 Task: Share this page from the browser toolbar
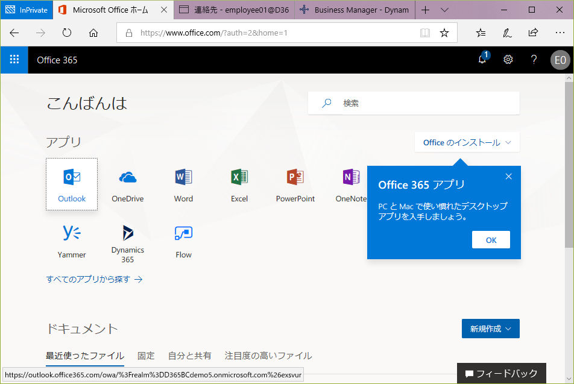coord(534,33)
